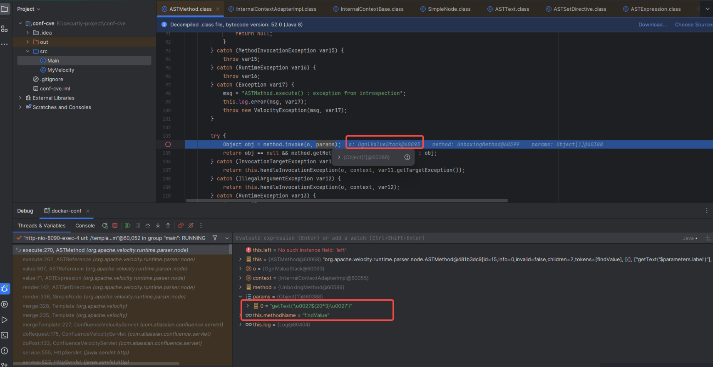This screenshot has height=367, width=713.
Task: Open more debug toolbar actions menu
Action: tap(201, 225)
